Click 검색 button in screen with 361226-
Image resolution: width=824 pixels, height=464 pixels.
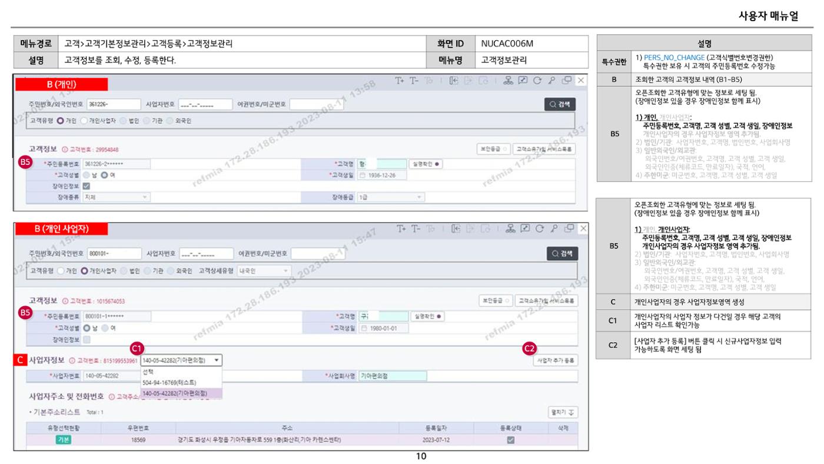point(560,105)
